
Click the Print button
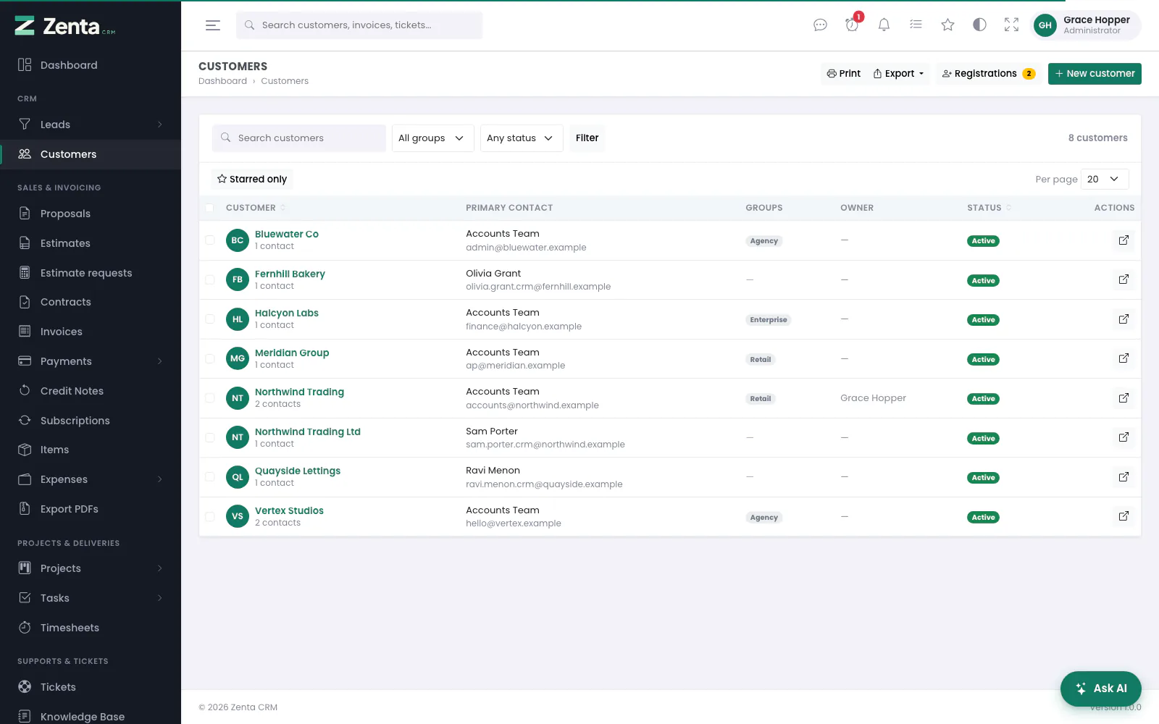pos(843,74)
